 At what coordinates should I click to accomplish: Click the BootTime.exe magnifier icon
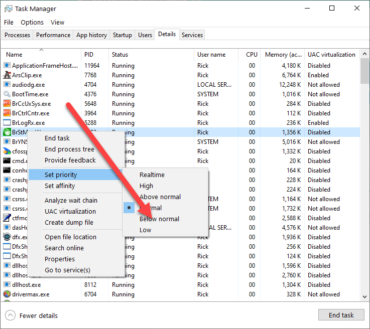(x=7, y=94)
